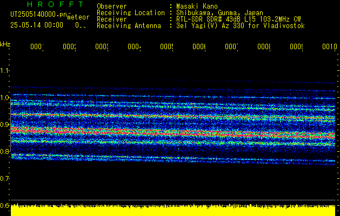Click receiver details 'RTL-SDR SDR# 43dB L15 103.2MHz CW'

(x=238, y=19)
